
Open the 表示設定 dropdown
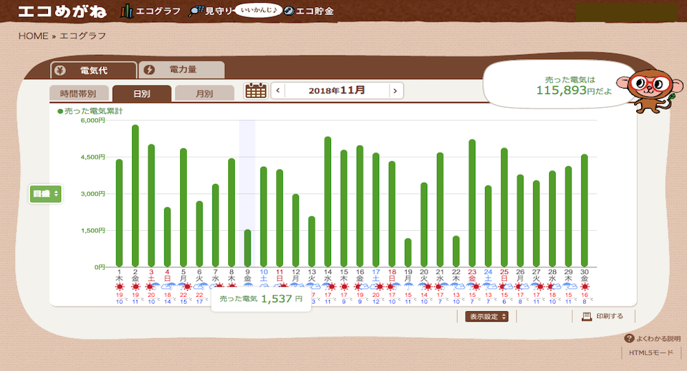coord(486,316)
